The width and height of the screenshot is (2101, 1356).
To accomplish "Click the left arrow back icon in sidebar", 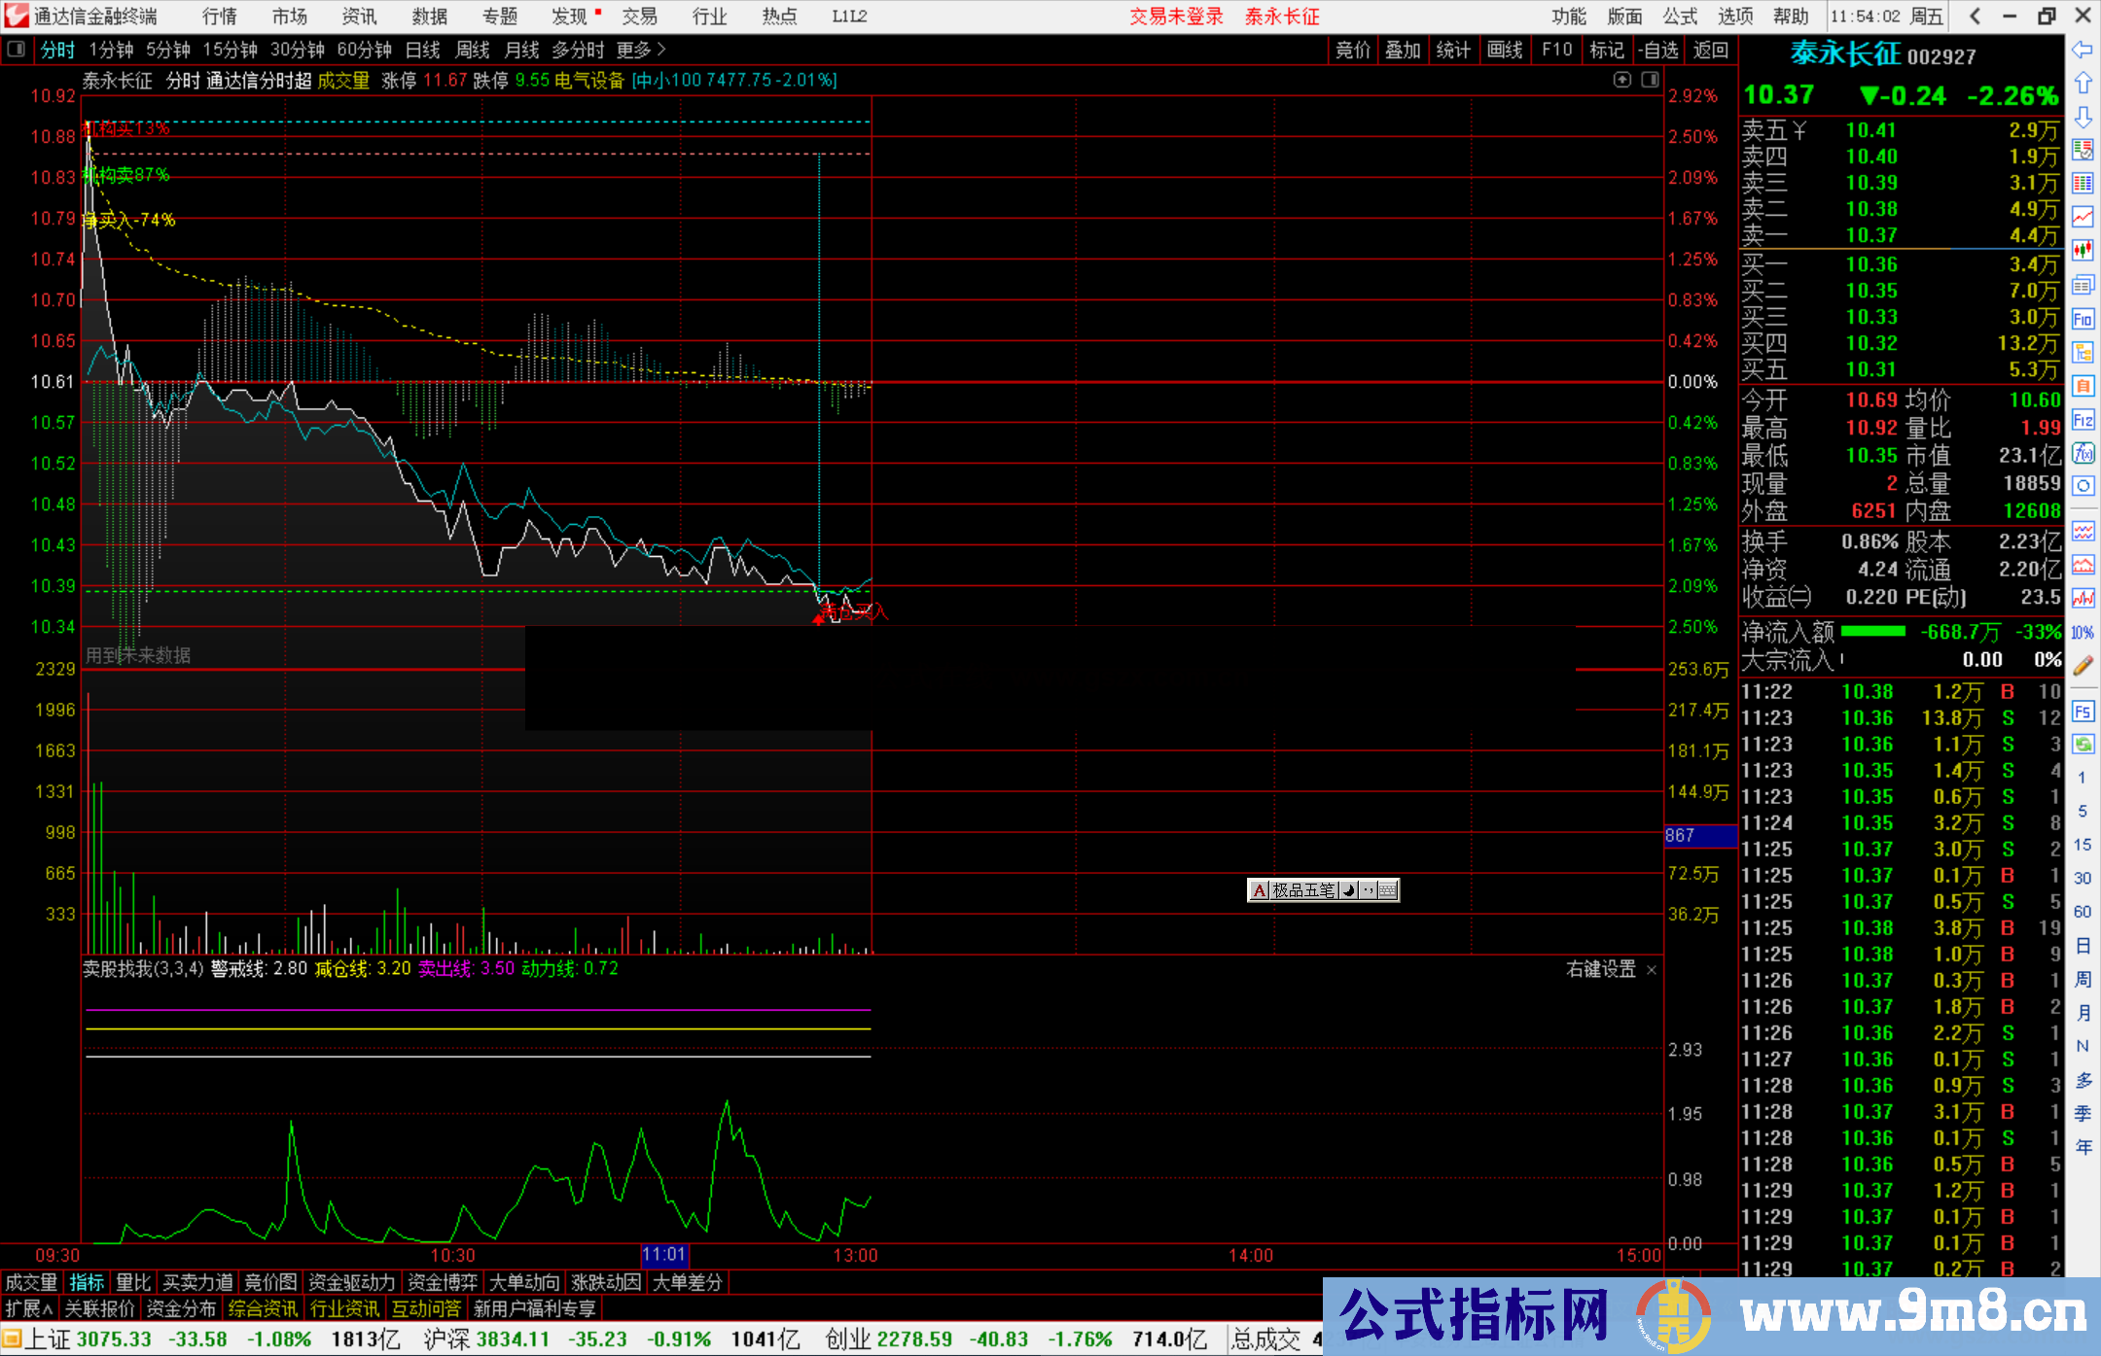I will coord(2083,50).
